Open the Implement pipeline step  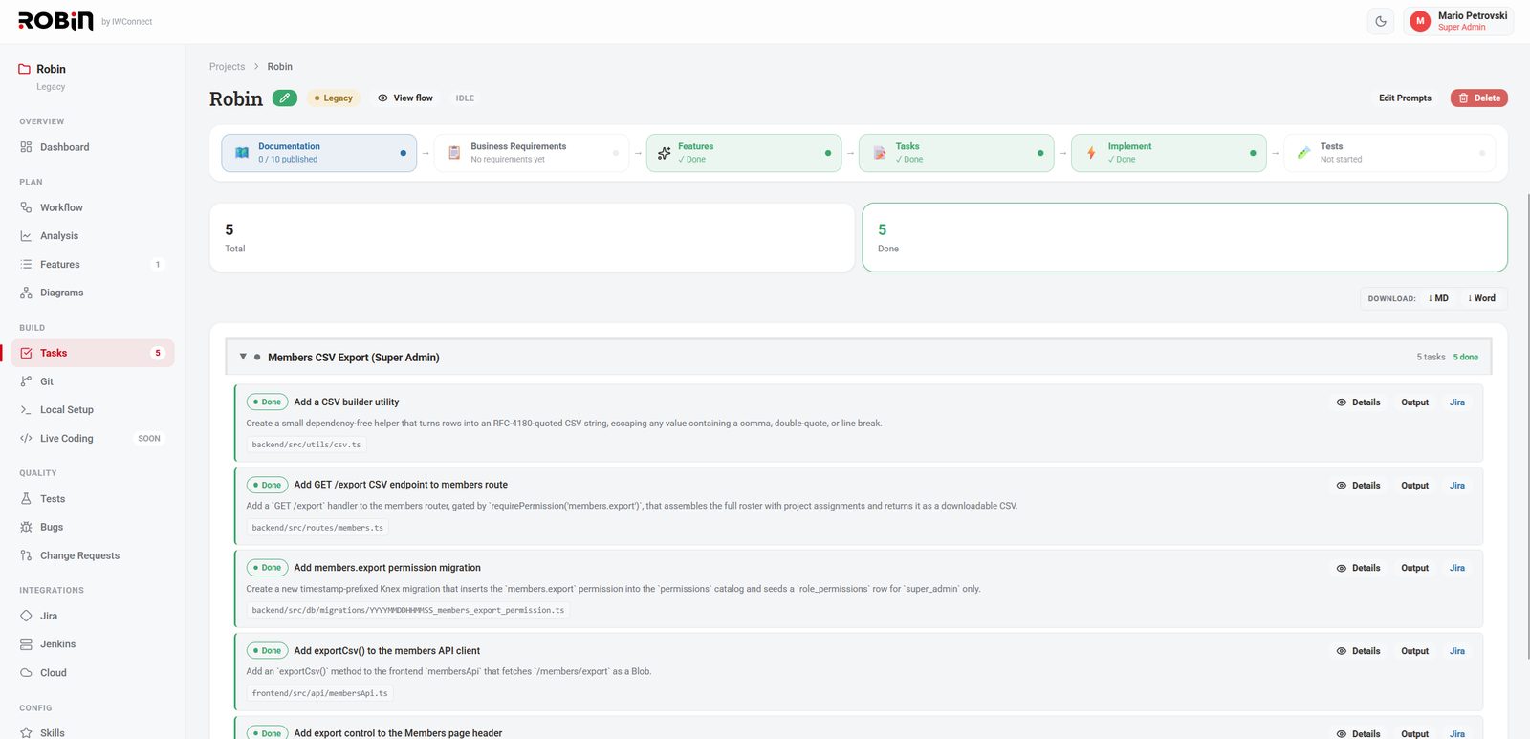tap(1169, 153)
